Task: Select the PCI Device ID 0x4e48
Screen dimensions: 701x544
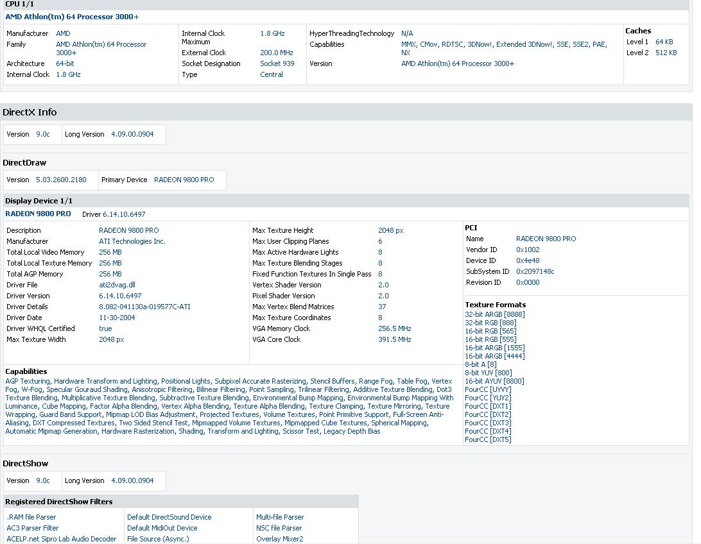Action: coord(528,260)
